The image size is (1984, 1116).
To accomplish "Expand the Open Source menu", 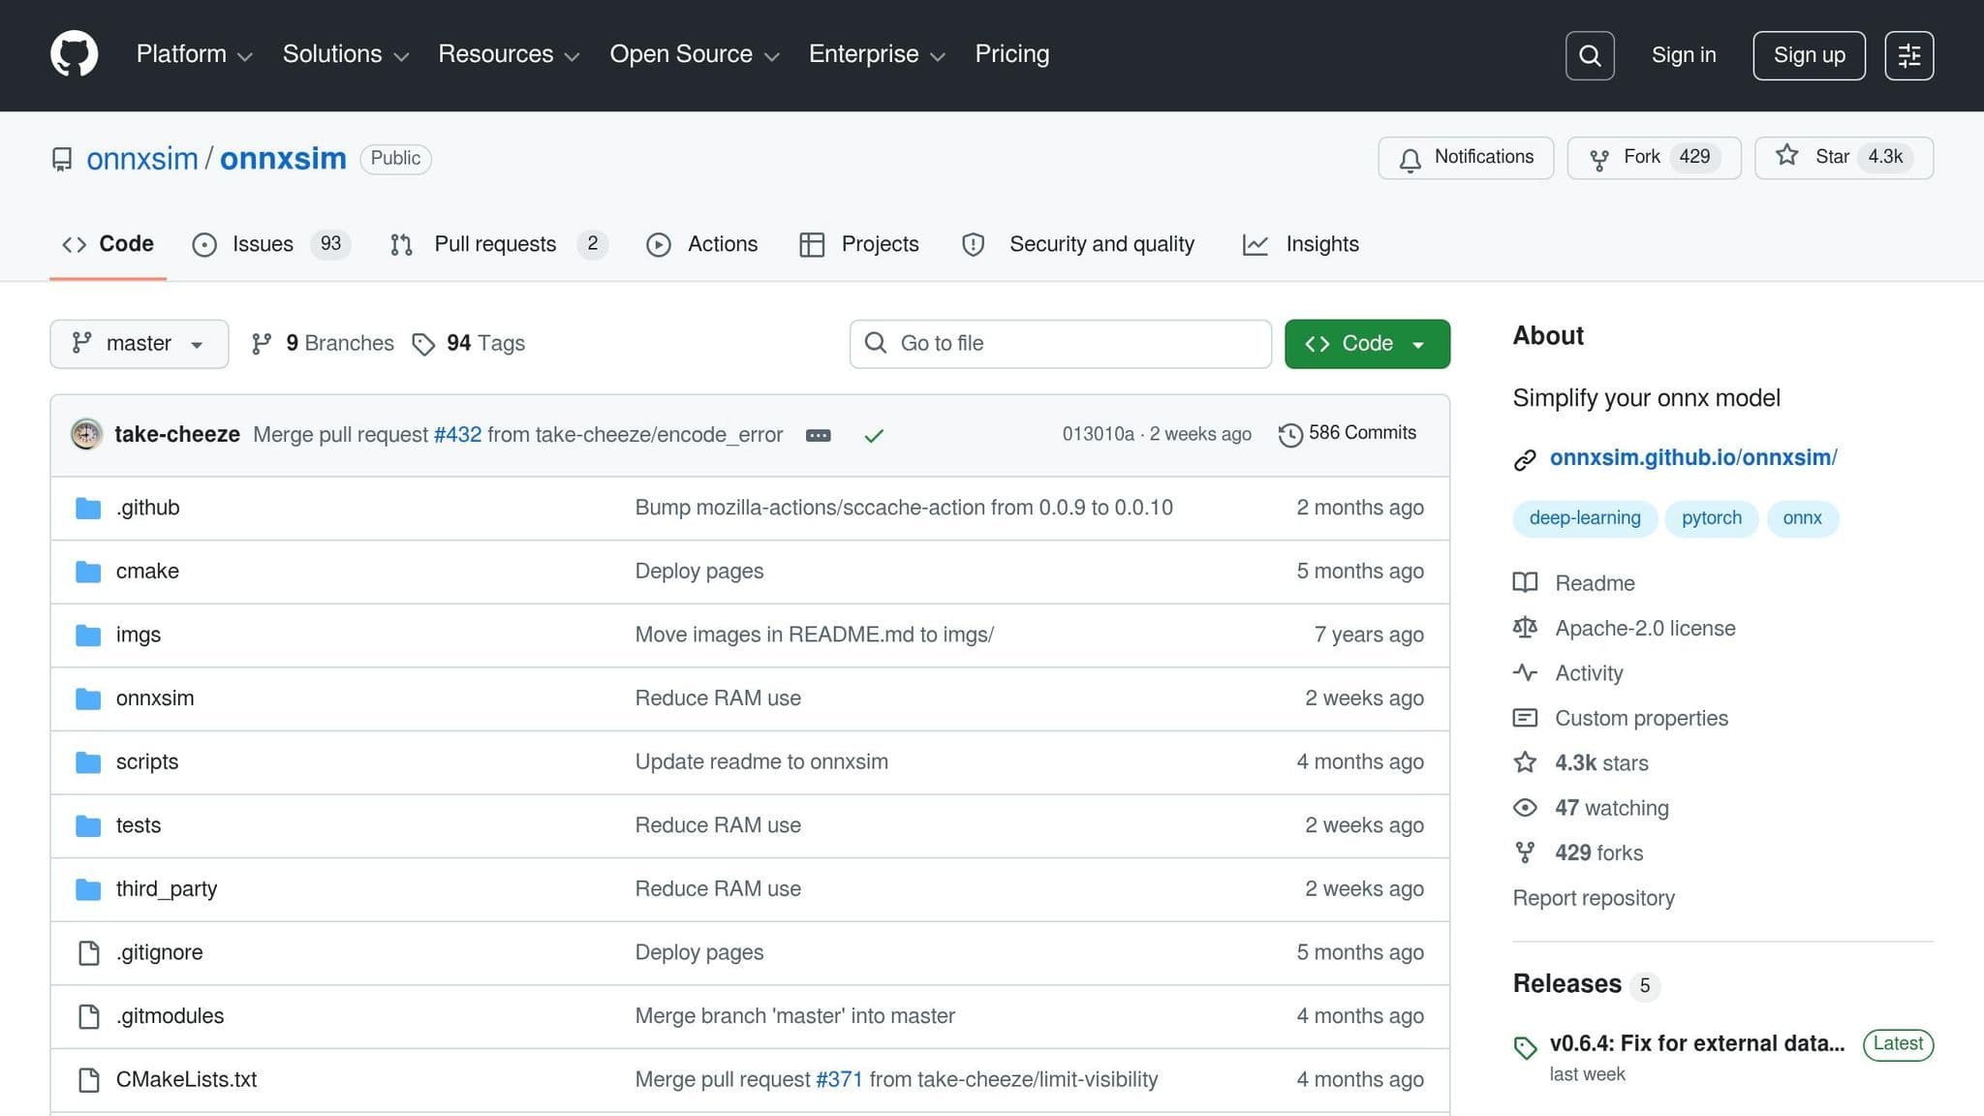I will point(695,54).
